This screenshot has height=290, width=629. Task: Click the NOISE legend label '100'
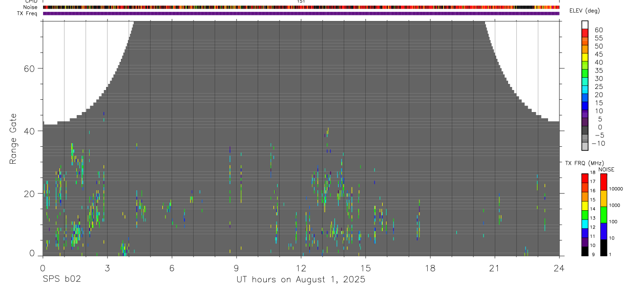613,221
